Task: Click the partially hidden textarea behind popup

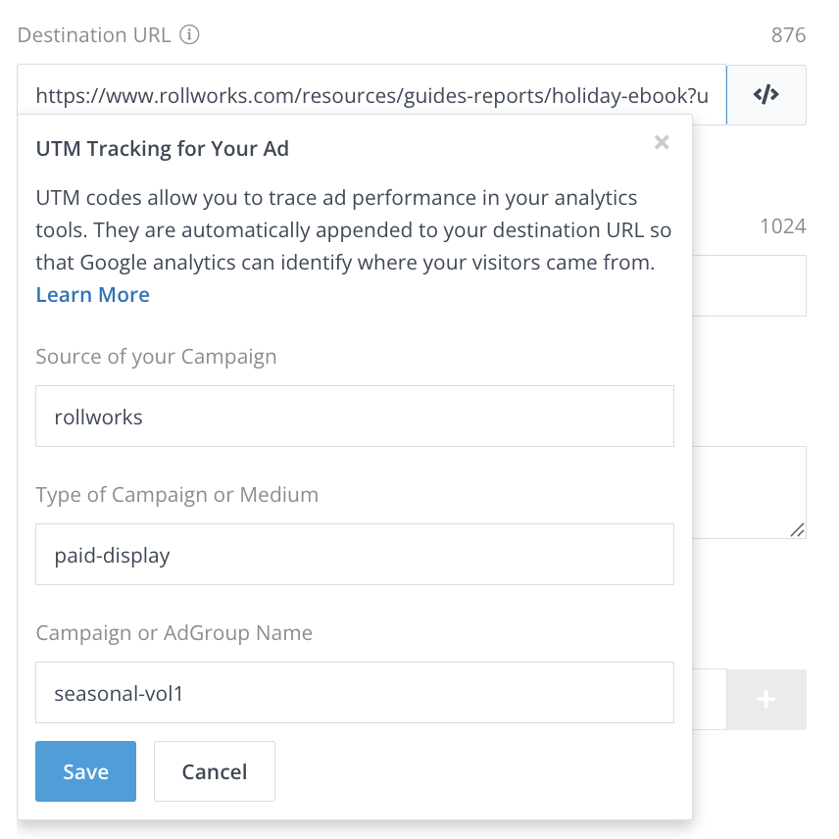Action: pos(749,492)
